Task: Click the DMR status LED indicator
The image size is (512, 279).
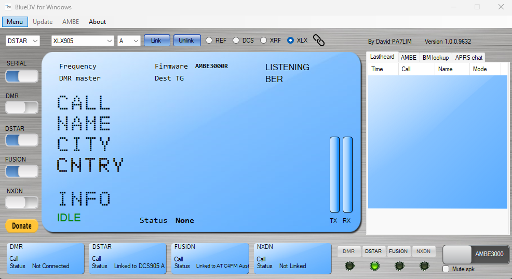Action: point(349,265)
